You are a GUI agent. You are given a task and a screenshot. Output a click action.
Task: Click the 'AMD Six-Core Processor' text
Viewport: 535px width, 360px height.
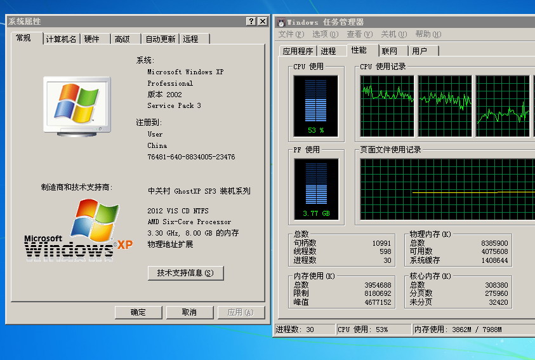189,222
